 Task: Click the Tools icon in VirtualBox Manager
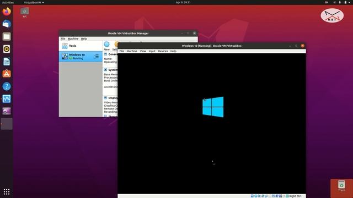65,46
